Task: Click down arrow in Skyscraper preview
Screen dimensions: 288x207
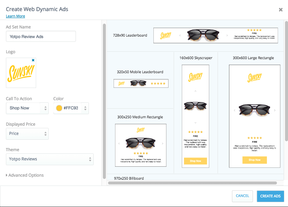Action: point(195,123)
